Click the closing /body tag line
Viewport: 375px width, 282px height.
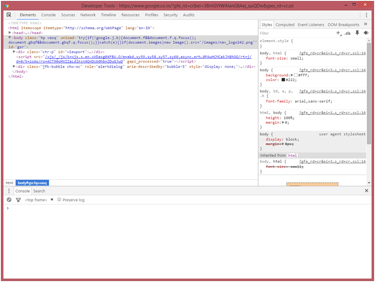[x=20, y=71]
